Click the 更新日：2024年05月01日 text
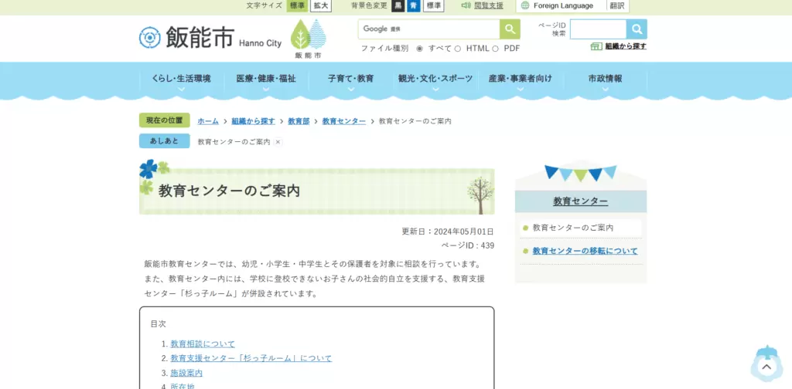 point(448,232)
